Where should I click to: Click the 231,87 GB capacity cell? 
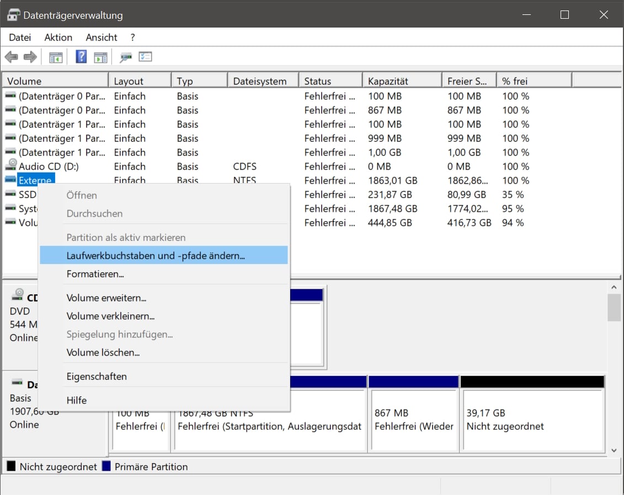pyautogui.click(x=390, y=195)
